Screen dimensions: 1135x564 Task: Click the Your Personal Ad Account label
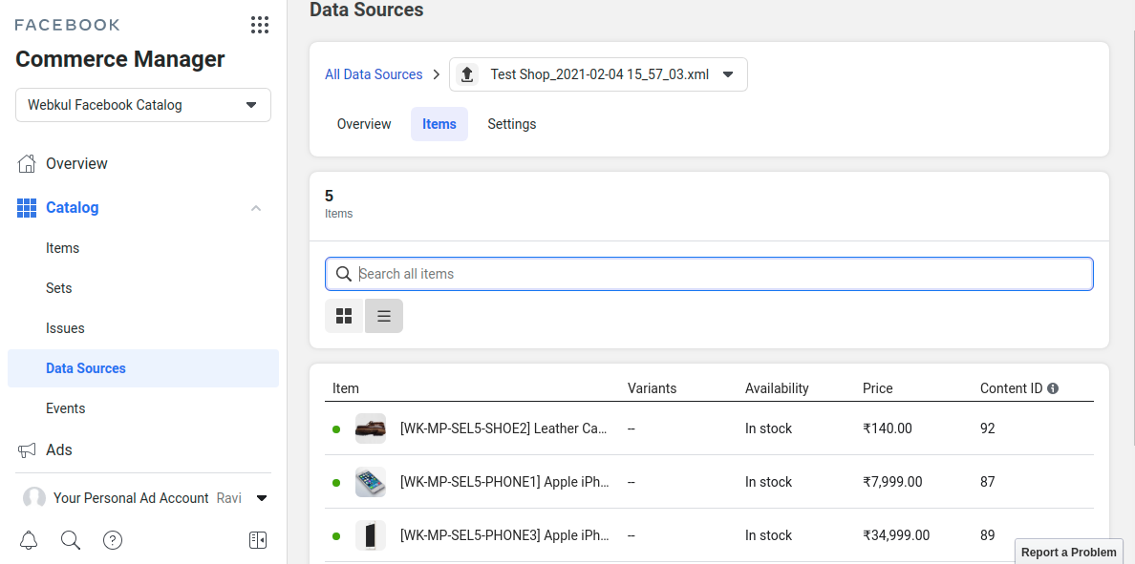(x=131, y=498)
